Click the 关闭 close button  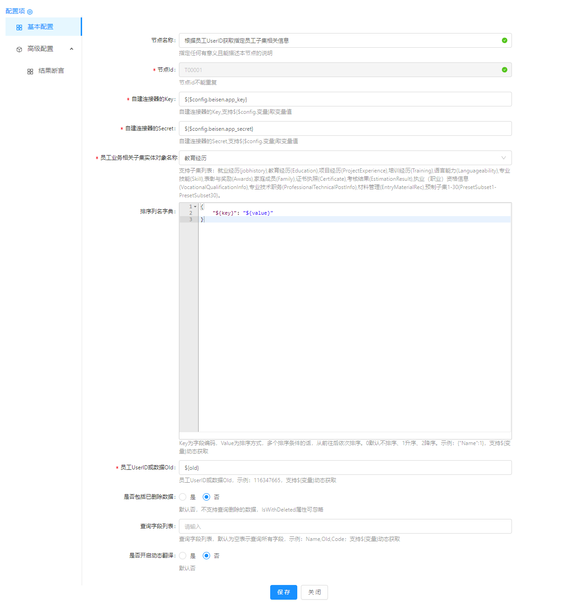click(x=314, y=592)
